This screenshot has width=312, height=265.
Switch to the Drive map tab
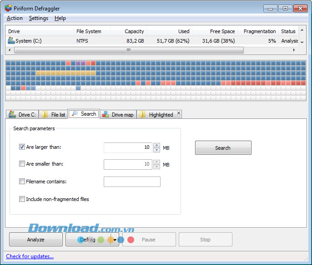[x=118, y=114]
